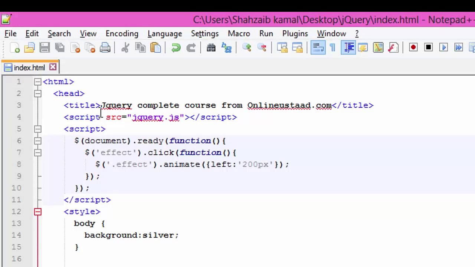The height and width of the screenshot is (267, 475).
Task: Click the word 'Onlineustaad.com' in the title line
Action: click(289, 105)
